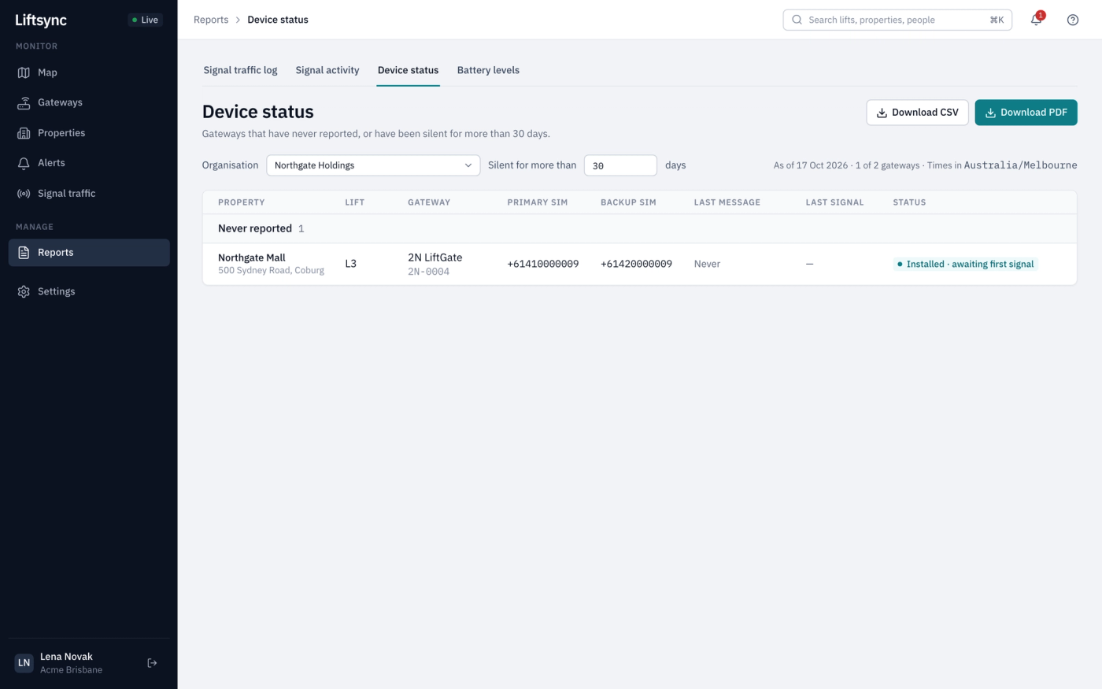Viewport: 1102px width, 689px height.
Task: Click the Signal traffic broadcast icon
Action: (24, 194)
